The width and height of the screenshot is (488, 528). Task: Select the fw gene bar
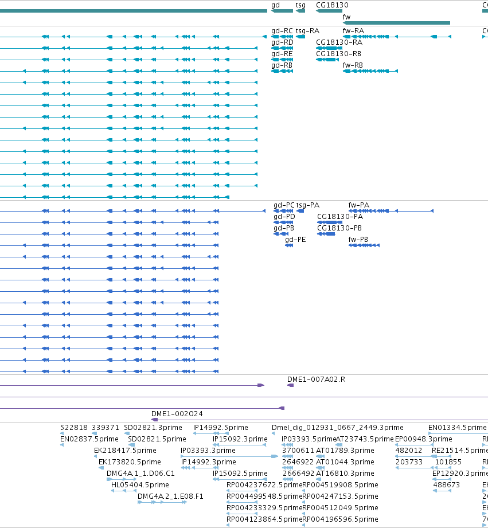click(396, 23)
